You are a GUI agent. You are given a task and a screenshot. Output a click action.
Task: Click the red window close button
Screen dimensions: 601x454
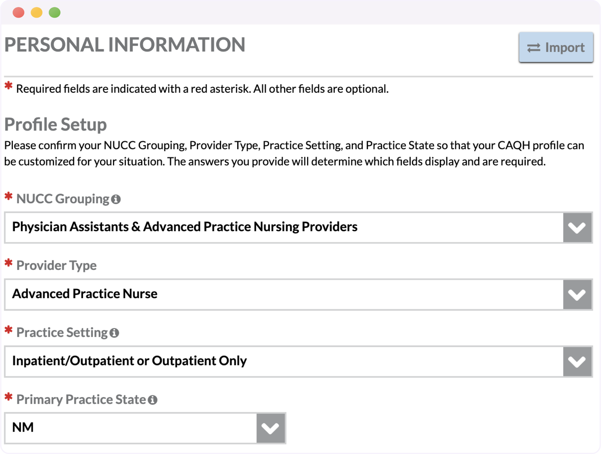click(x=18, y=13)
